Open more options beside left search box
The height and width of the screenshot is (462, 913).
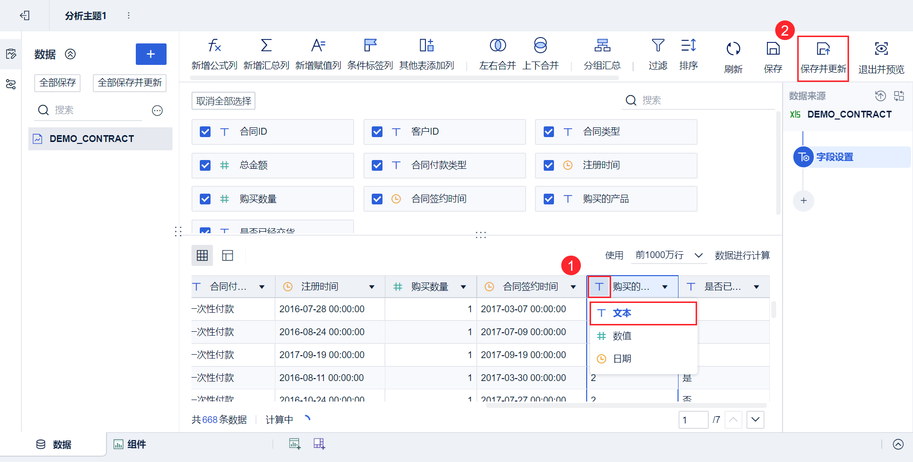pos(157,111)
